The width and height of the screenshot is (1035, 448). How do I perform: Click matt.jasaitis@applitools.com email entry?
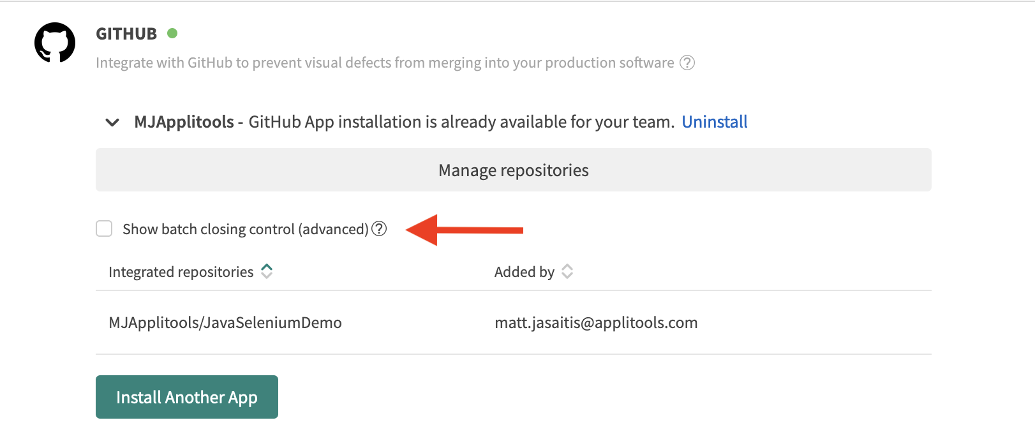coord(596,323)
